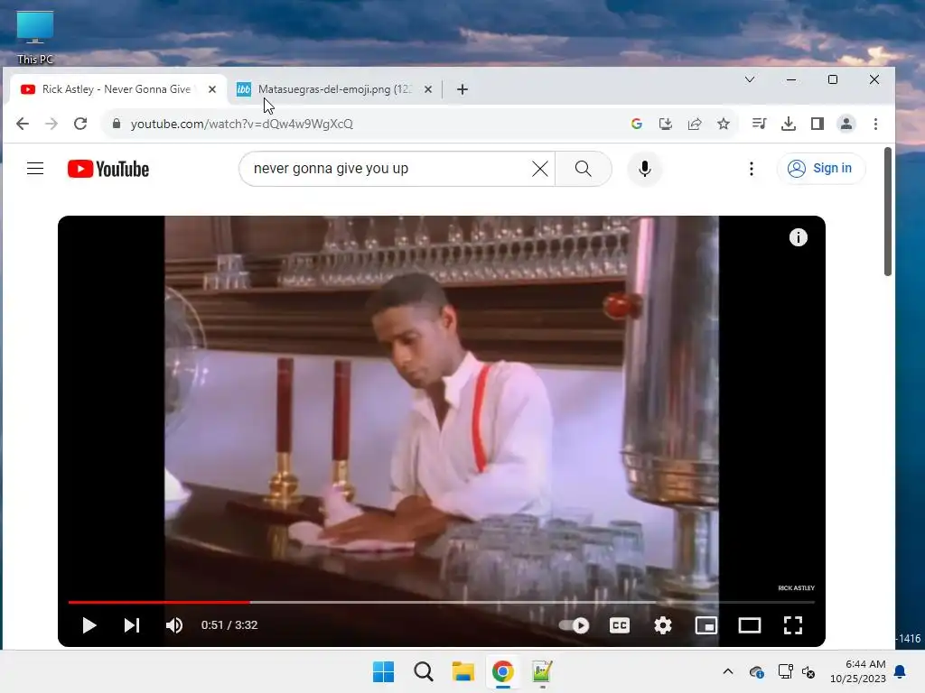Open File Explorer from taskbar
Viewport: 925px width, 693px height.
463,671
